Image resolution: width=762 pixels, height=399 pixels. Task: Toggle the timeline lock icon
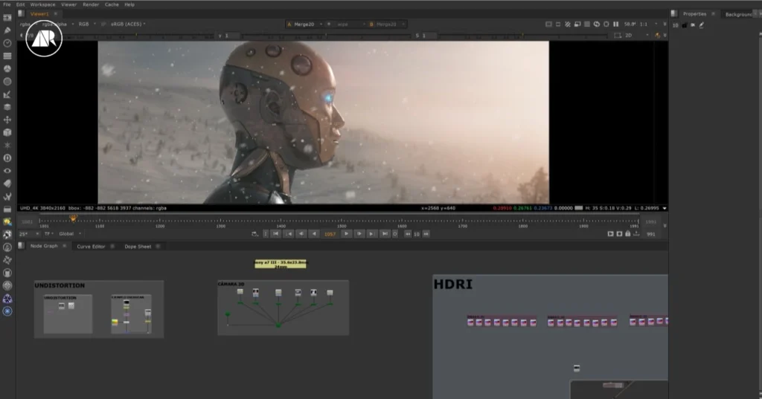click(628, 234)
